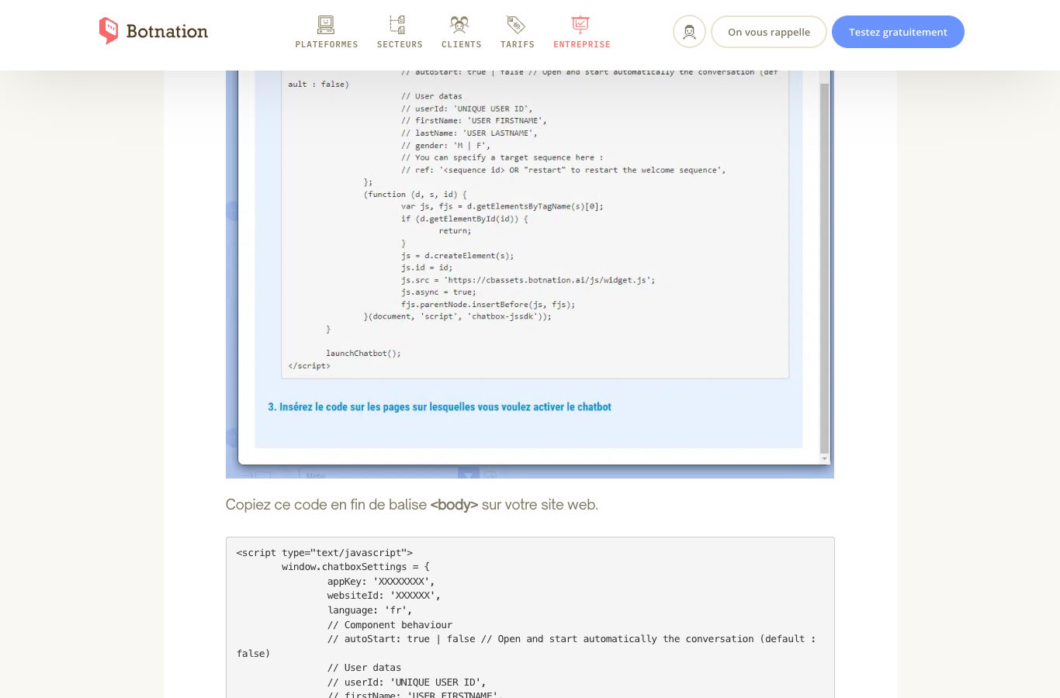Click "// gender: 'M | F'," line in screenshot

coord(445,145)
